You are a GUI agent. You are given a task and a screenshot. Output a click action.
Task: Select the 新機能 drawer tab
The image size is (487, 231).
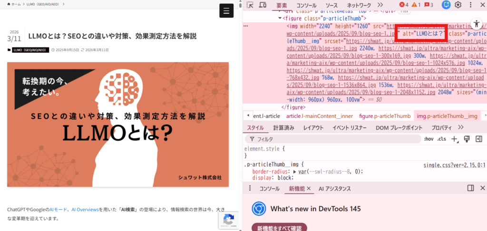point(297,189)
